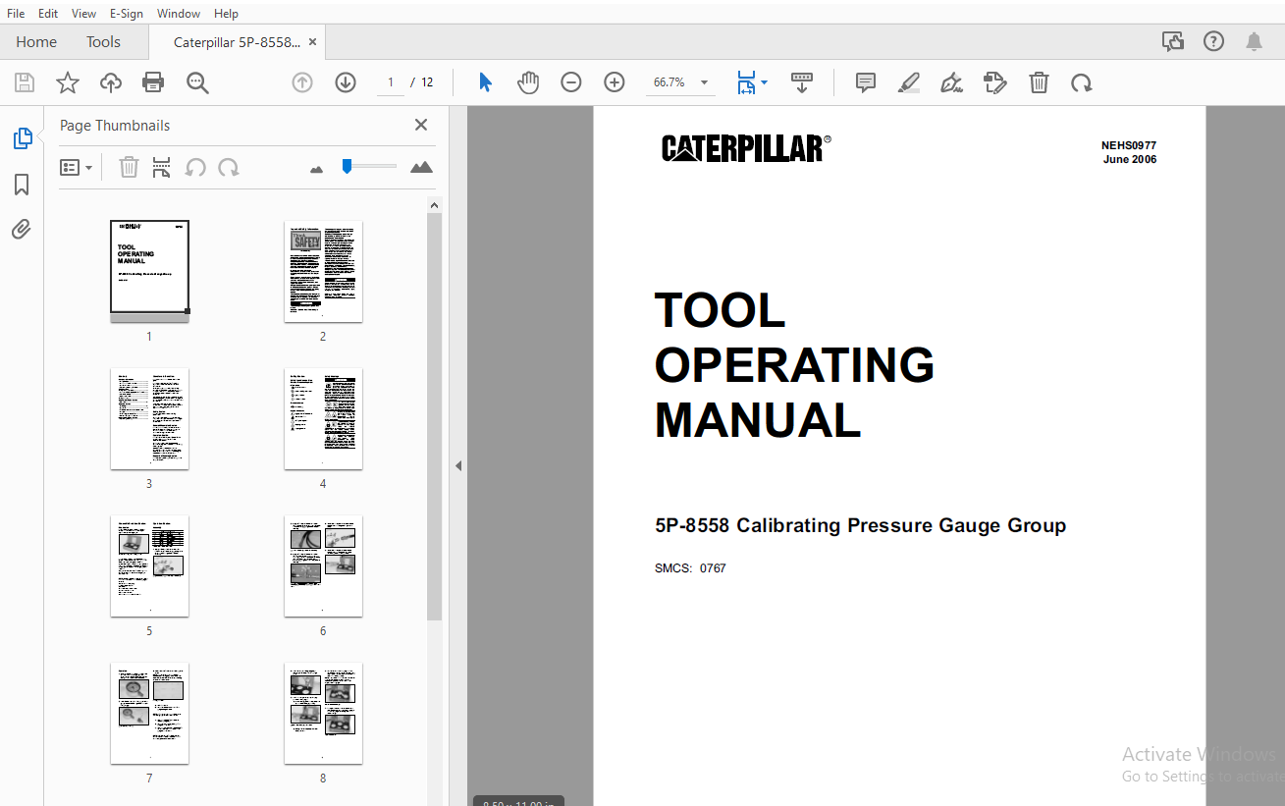
Task: Click the thumbnails panel scrollbar up arrow
Action: click(434, 204)
